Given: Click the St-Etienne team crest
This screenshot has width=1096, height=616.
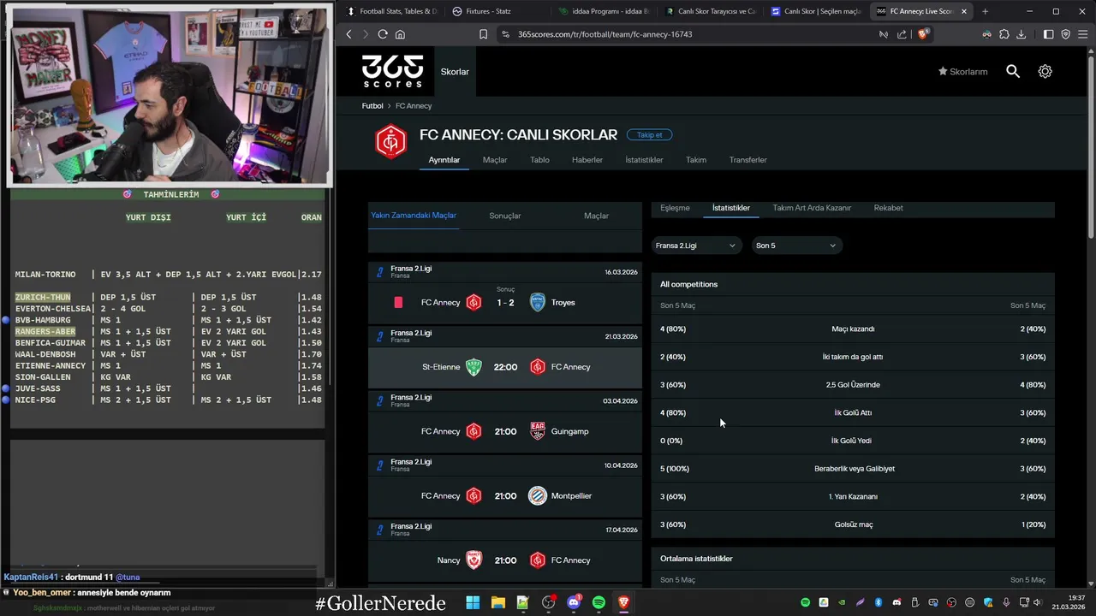Looking at the screenshot, I should point(474,367).
